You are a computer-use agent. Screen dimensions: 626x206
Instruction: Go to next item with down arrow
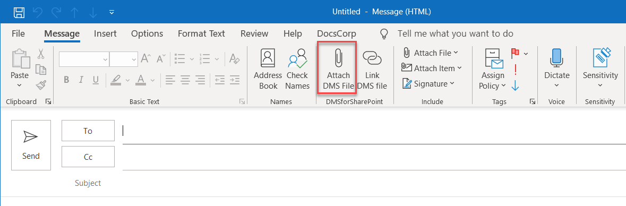point(93,12)
